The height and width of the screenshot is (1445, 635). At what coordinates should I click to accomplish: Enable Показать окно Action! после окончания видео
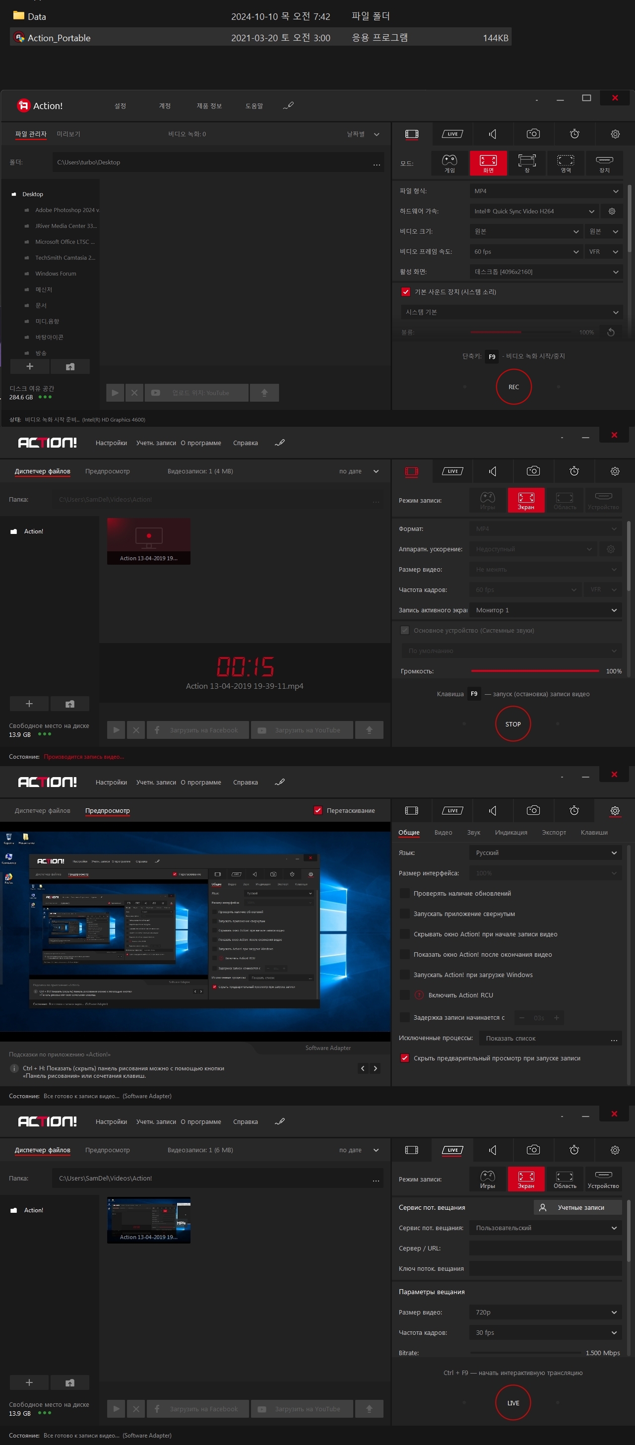(x=404, y=954)
